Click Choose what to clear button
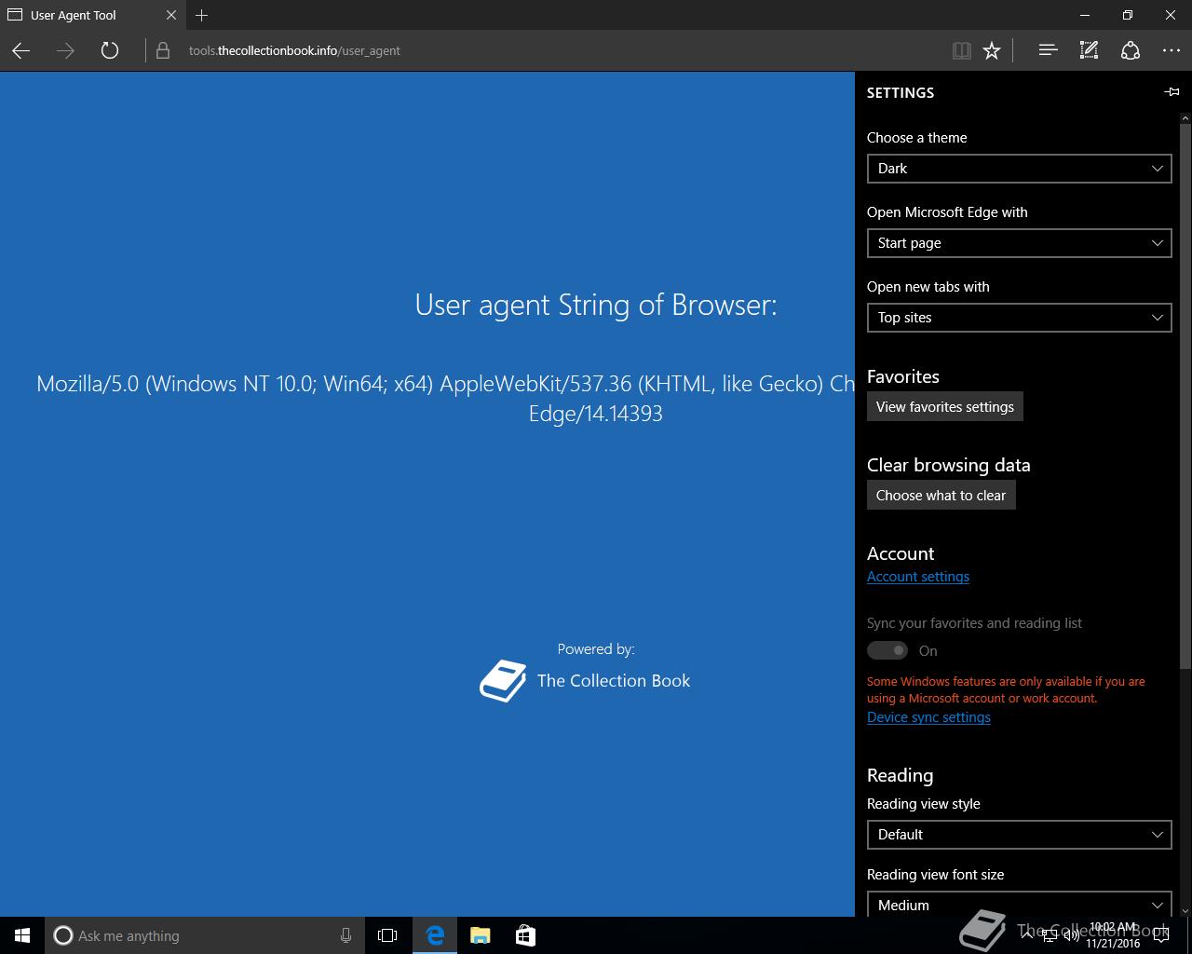This screenshot has height=954, width=1192. coord(941,495)
